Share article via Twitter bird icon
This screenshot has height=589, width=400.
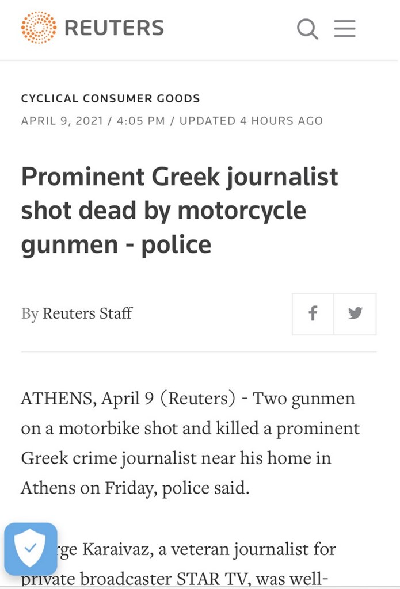[x=355, y=313]
